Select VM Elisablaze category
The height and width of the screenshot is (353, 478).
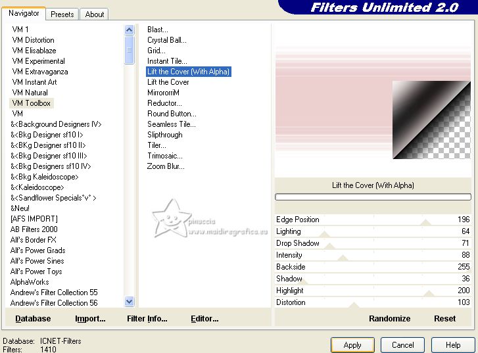tap(34, 51)
